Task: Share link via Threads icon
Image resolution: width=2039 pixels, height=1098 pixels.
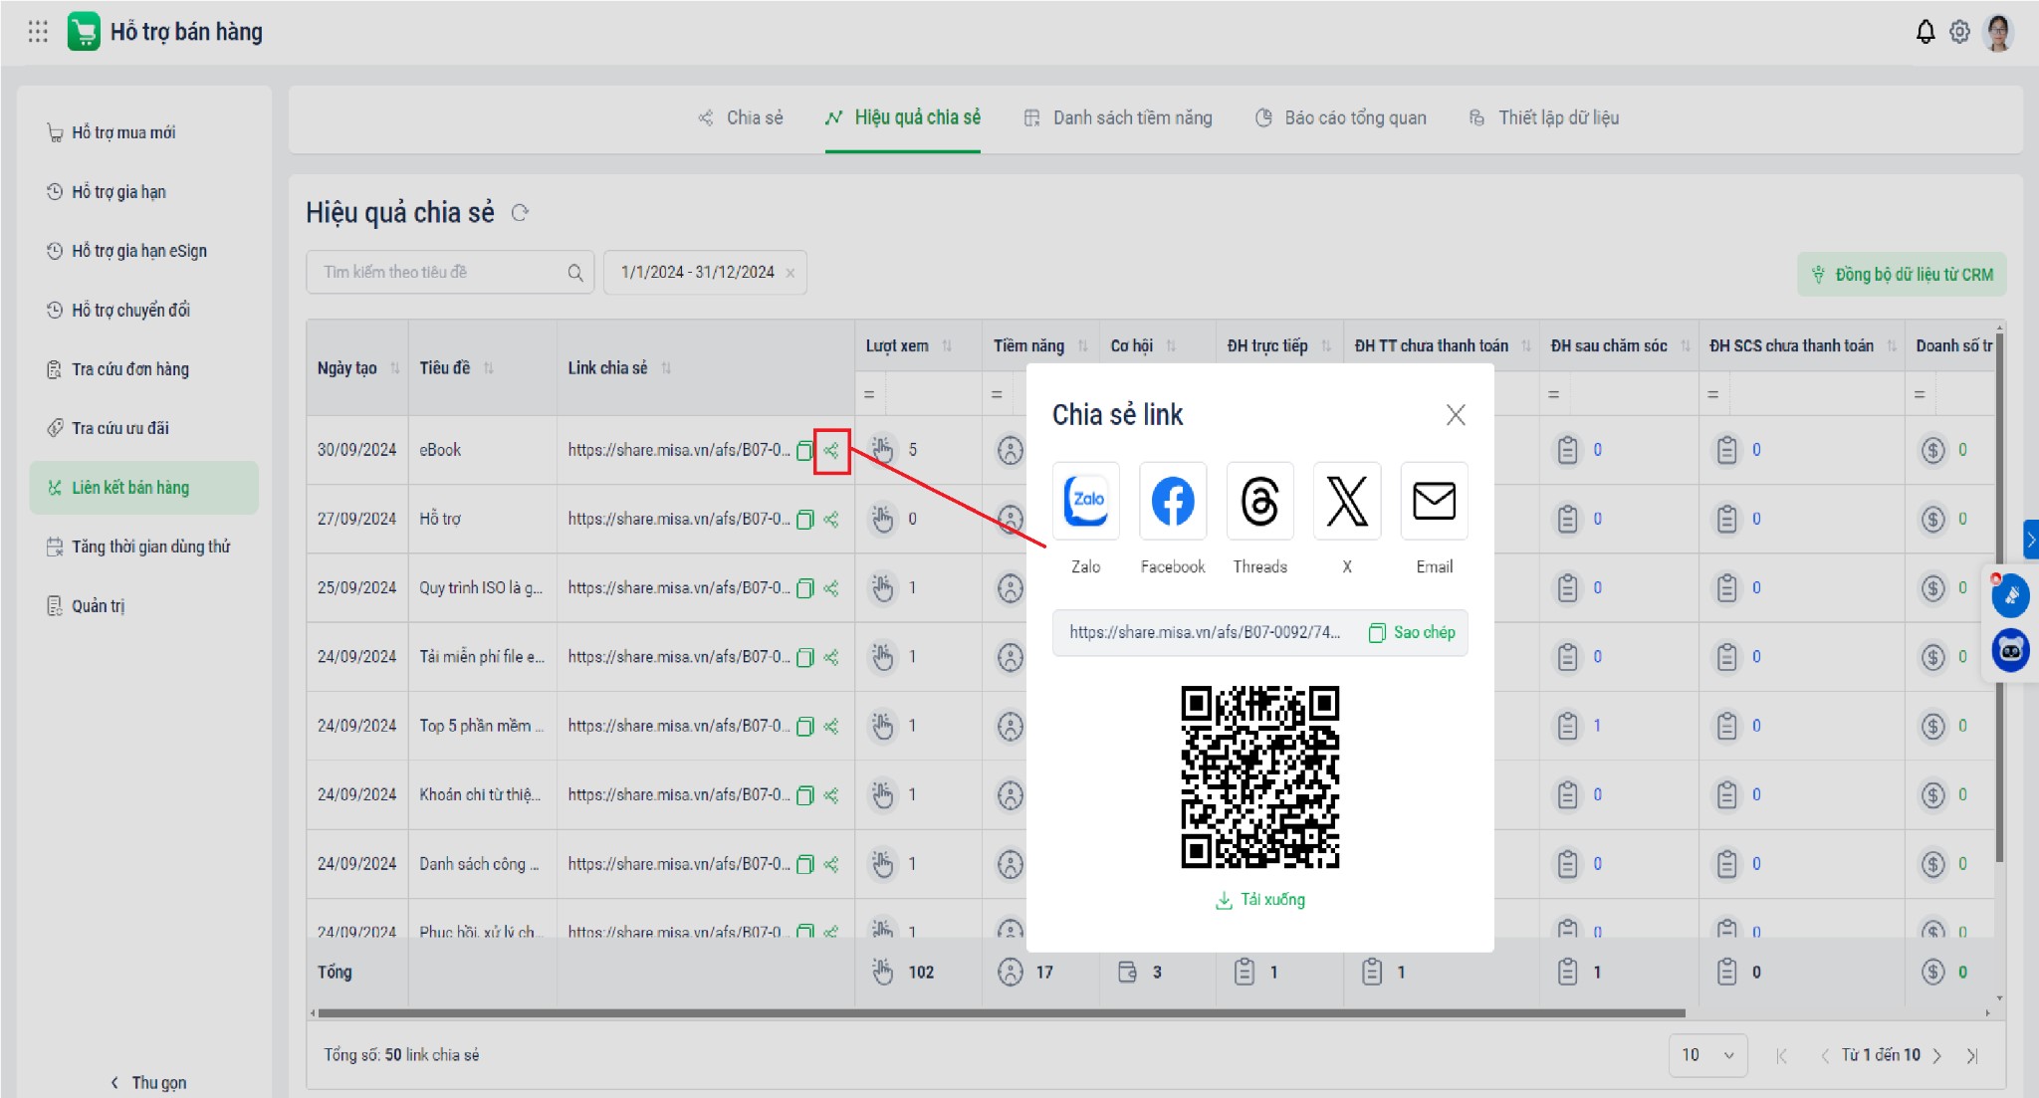Action: coord(1259,501)
